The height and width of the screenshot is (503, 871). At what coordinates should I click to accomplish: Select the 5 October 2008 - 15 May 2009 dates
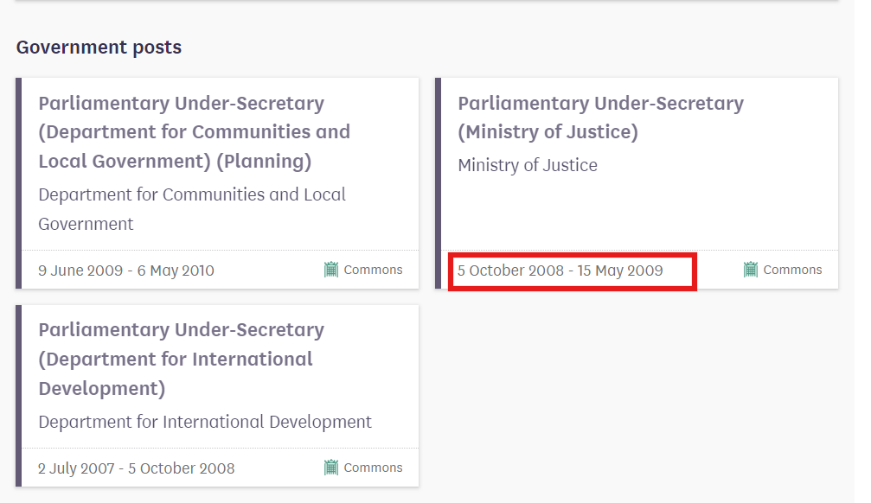pos(560,271)
